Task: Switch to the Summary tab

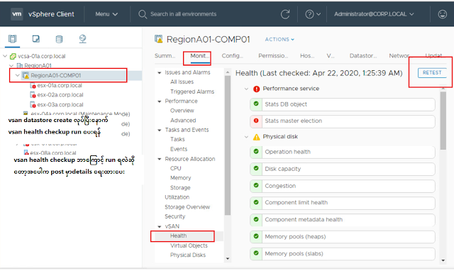Action: pyautogui.click(x=165, y=55)
